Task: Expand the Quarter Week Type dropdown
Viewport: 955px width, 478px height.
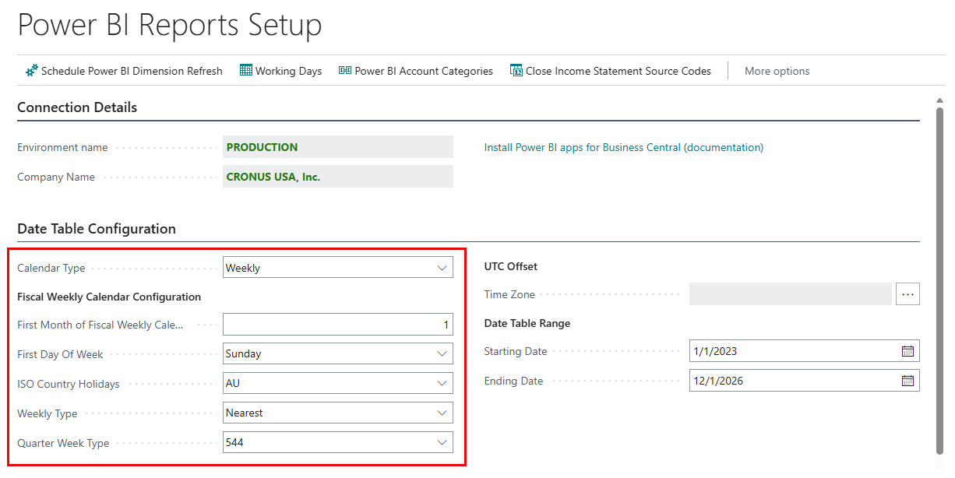Action: click(x=442, y=443)
